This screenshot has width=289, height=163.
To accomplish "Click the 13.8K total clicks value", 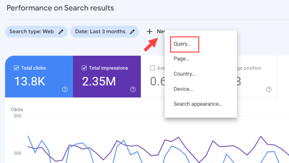I will [x=30, y=81].
